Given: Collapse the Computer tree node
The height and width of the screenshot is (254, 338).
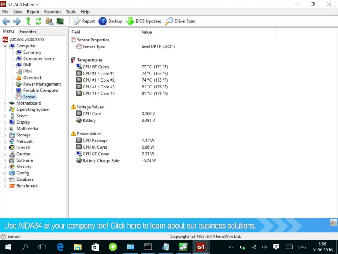Looking at the screenshot, I should coord(5,46).
